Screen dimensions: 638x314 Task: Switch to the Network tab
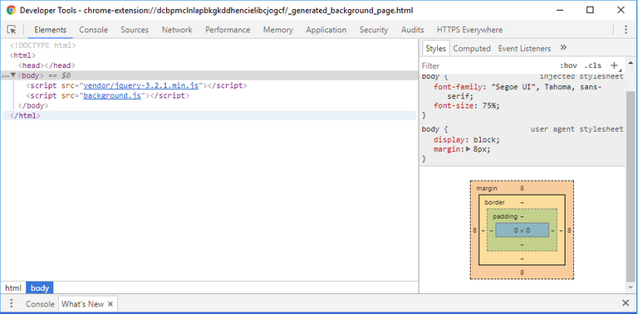tap(177, 30)
